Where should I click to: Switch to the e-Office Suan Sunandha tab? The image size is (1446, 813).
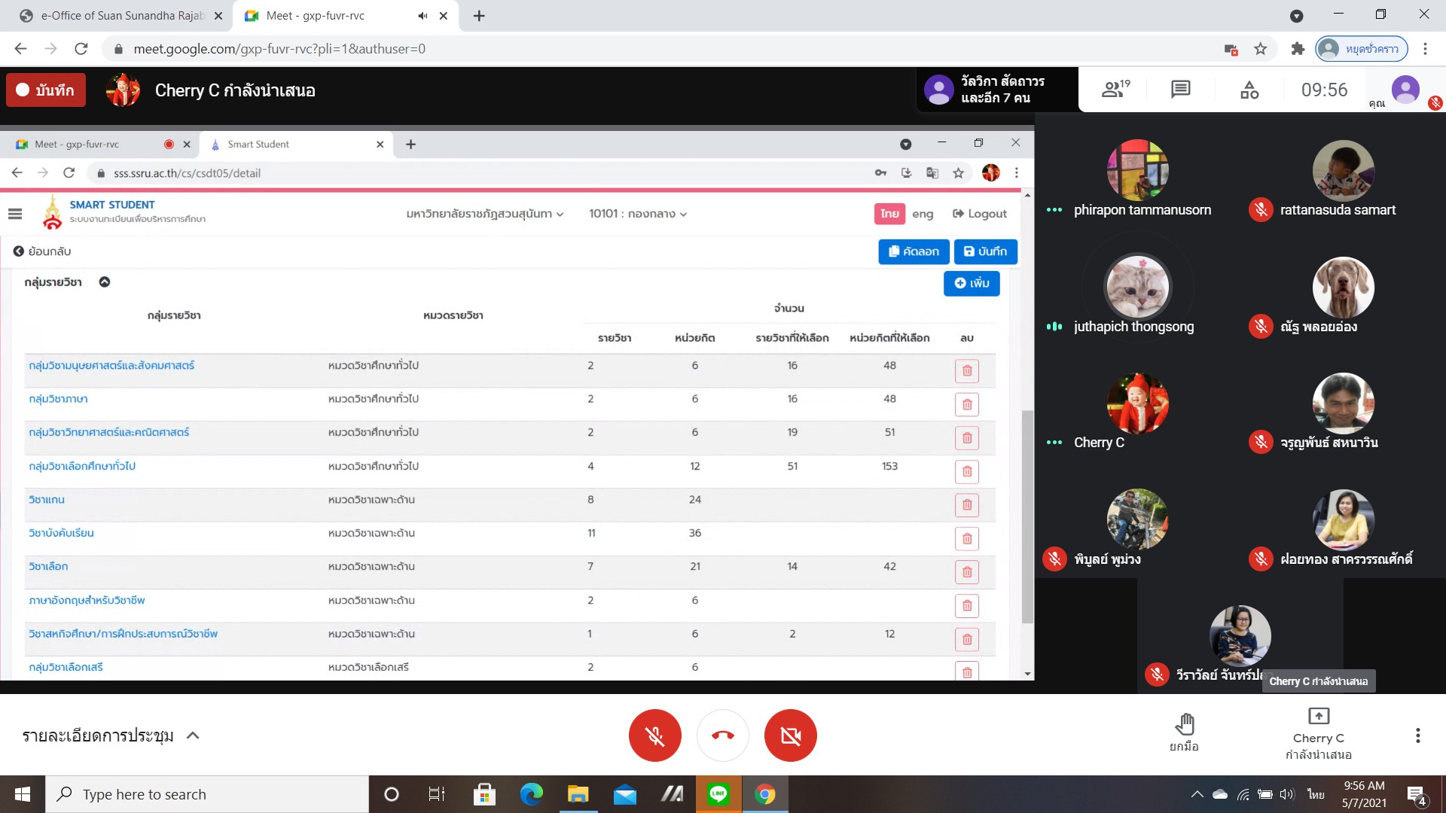tap(120, 16)
